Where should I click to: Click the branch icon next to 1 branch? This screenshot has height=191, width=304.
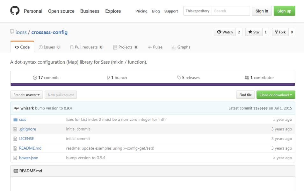coord(108,78)
